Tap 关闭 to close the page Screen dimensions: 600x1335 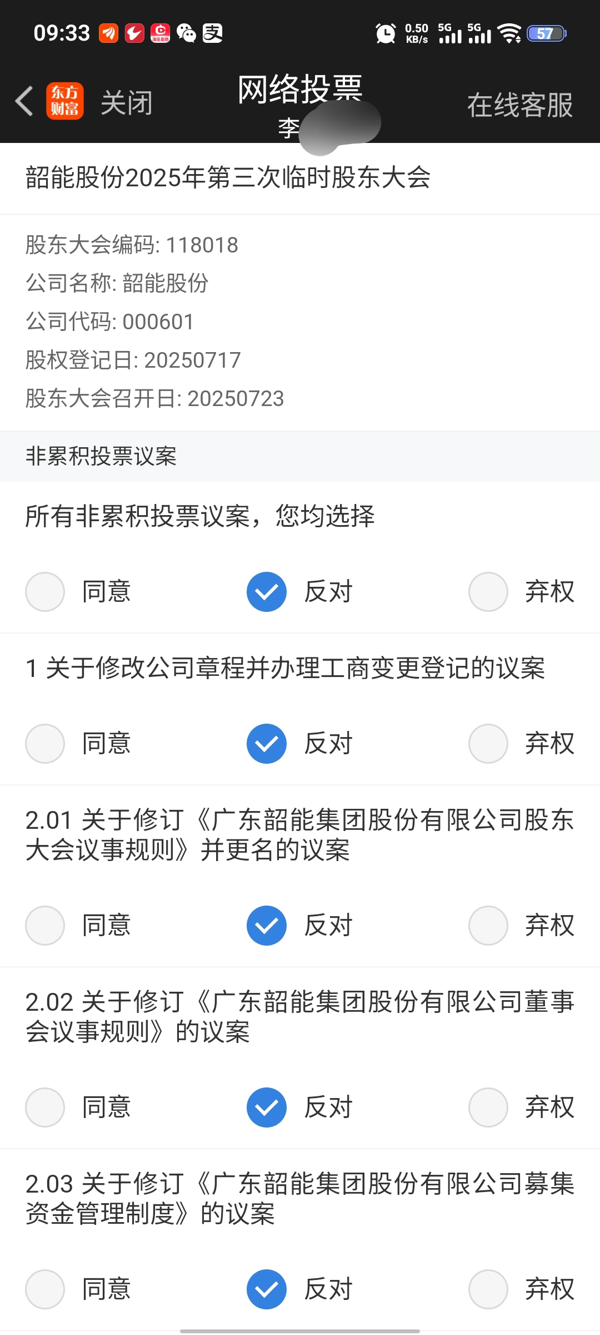[127, 103]
